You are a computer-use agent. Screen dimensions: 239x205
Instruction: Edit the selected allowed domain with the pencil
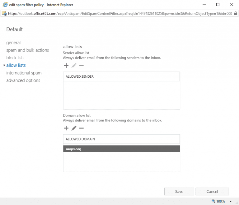click(74, 128)
